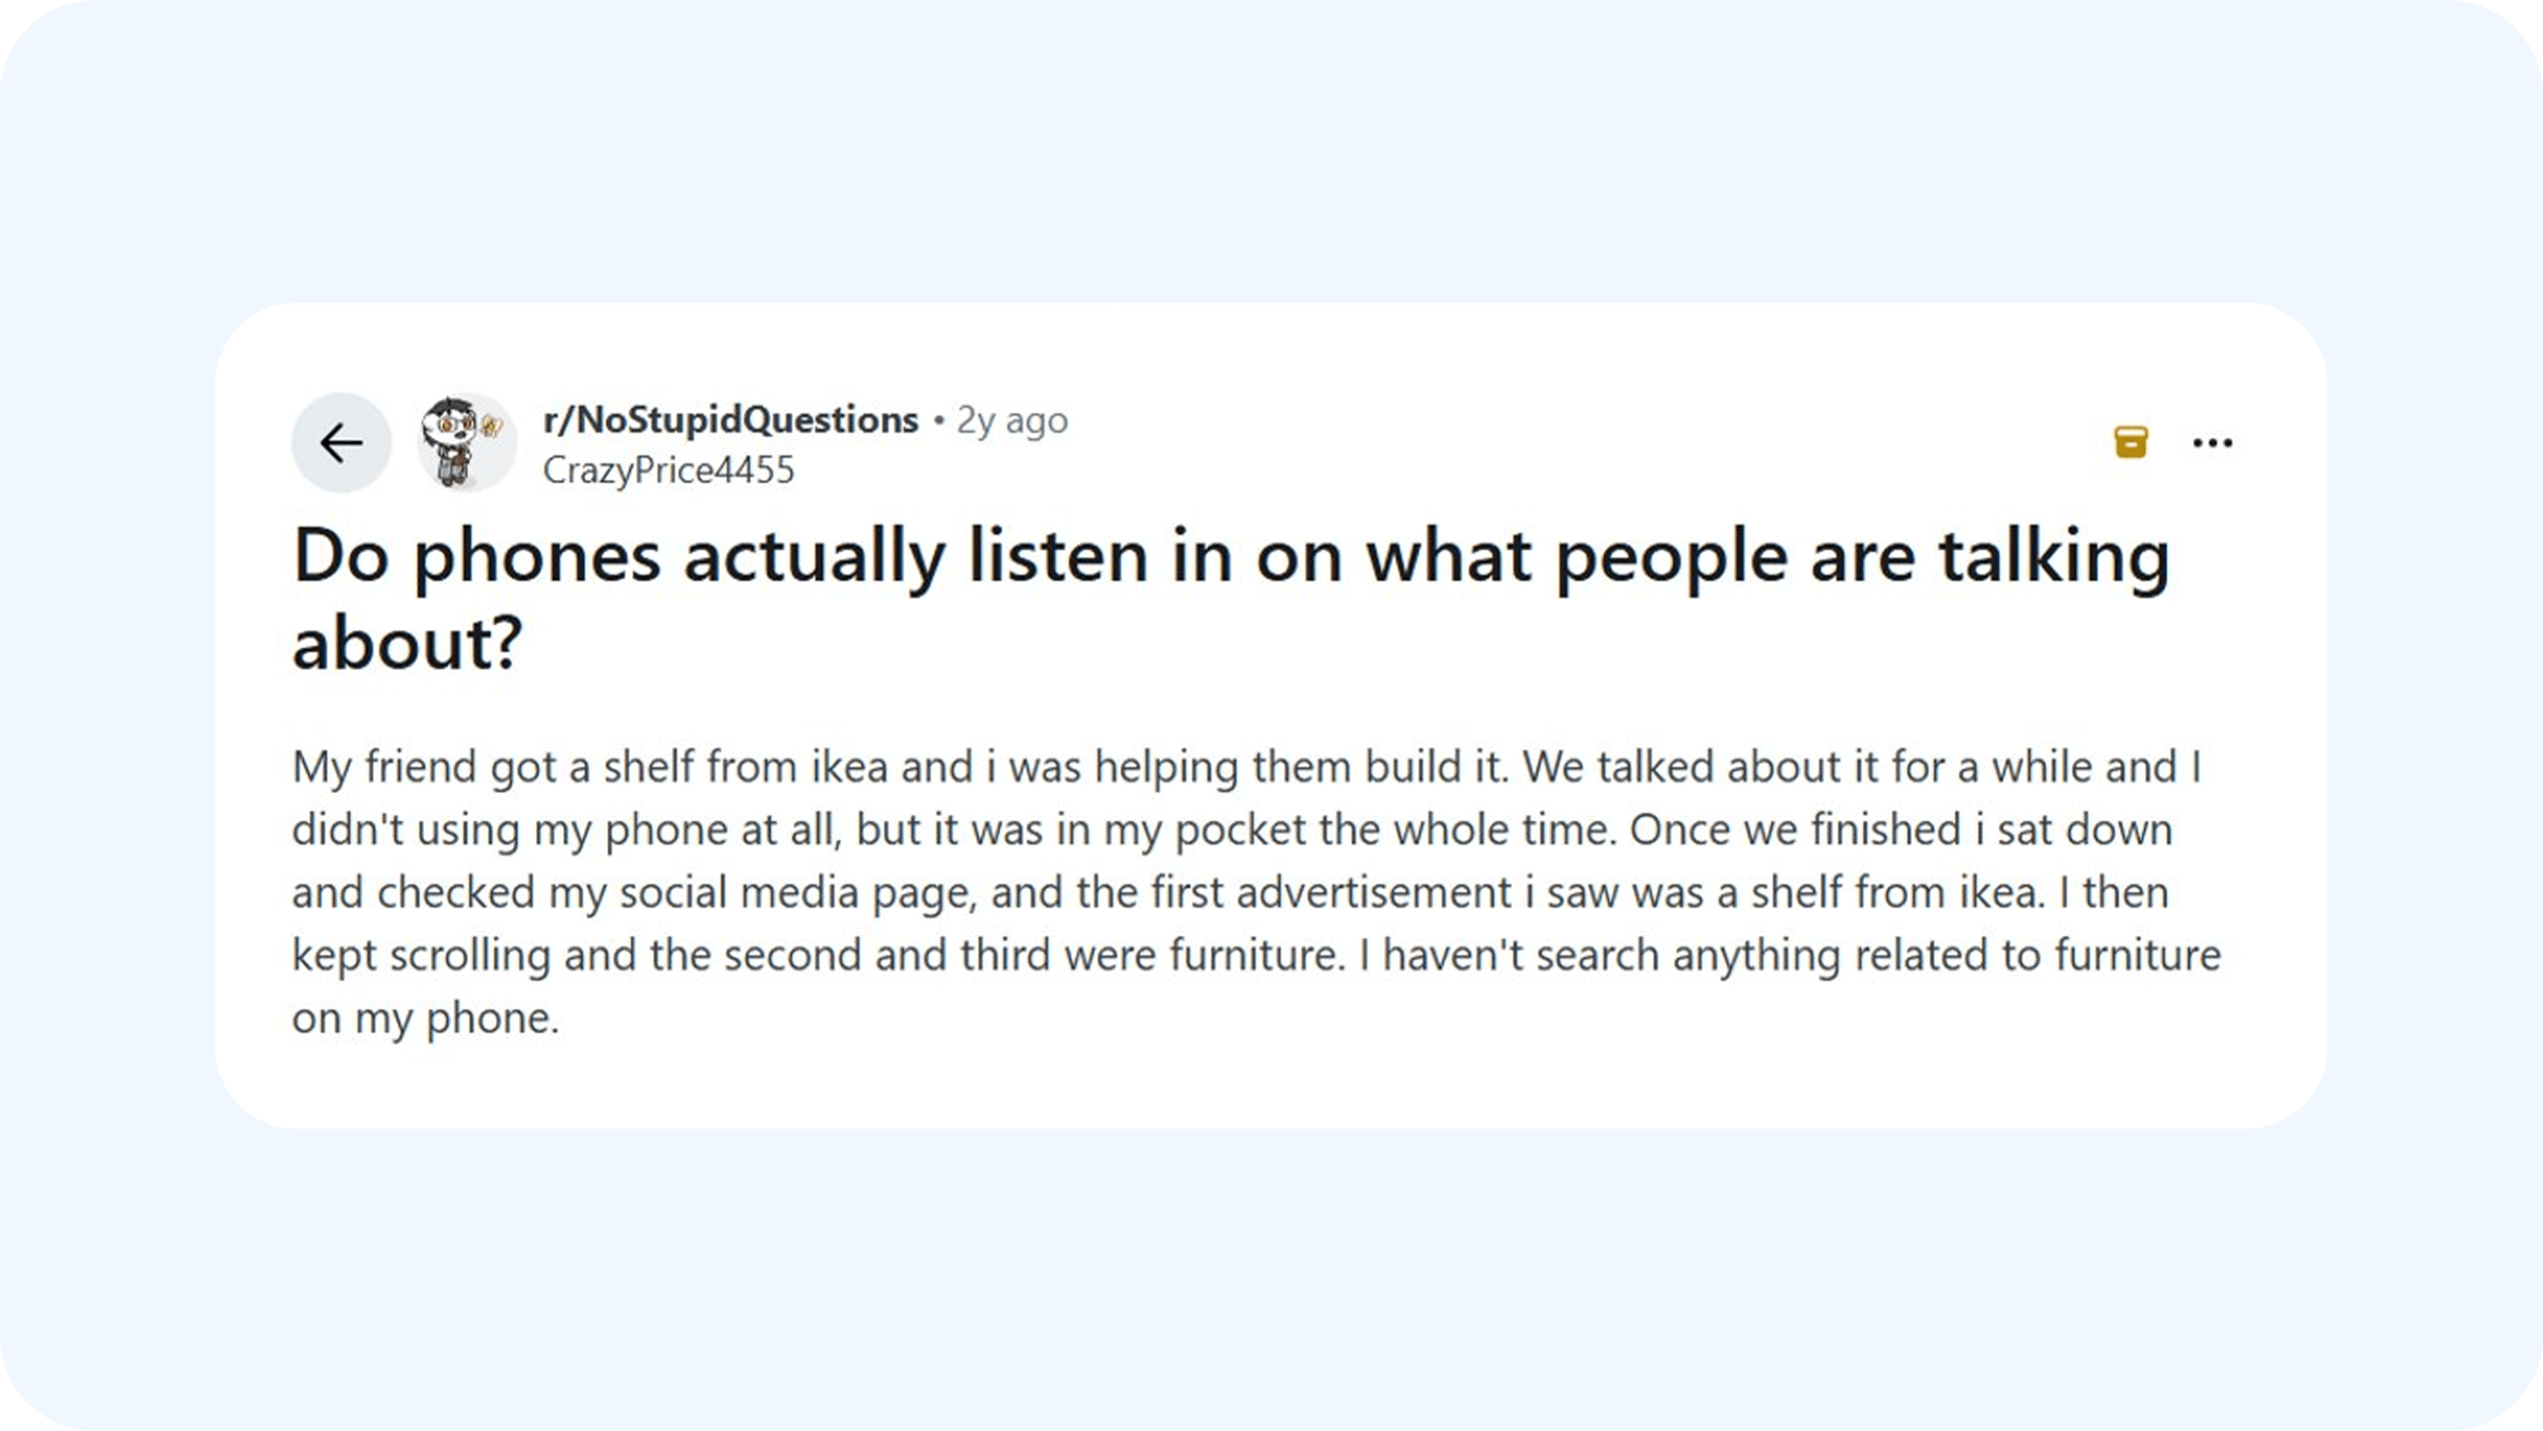Viewport: 2543px width, 1431px height.
Task: Open the CrazyPrice4455 user profile
Action: click(x=668, y=471)
